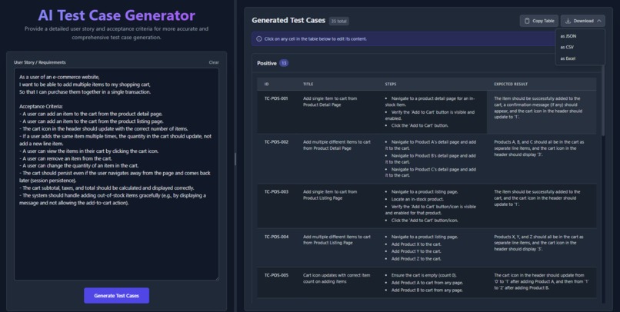This screenshot has height=312, width=620.
Task: Click the ID column header
Action: click(266, 84)
